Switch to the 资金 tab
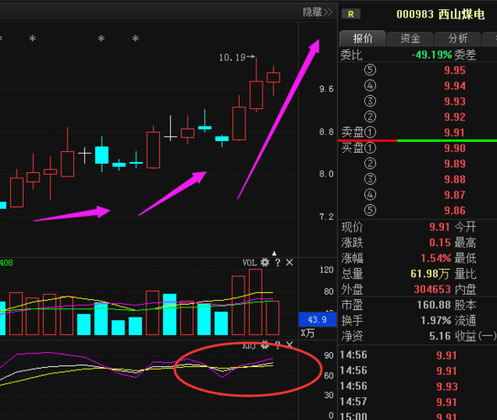 click(x=410, y=39)
